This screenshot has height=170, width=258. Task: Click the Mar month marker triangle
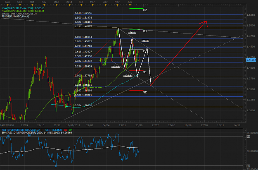click(92, 5)
